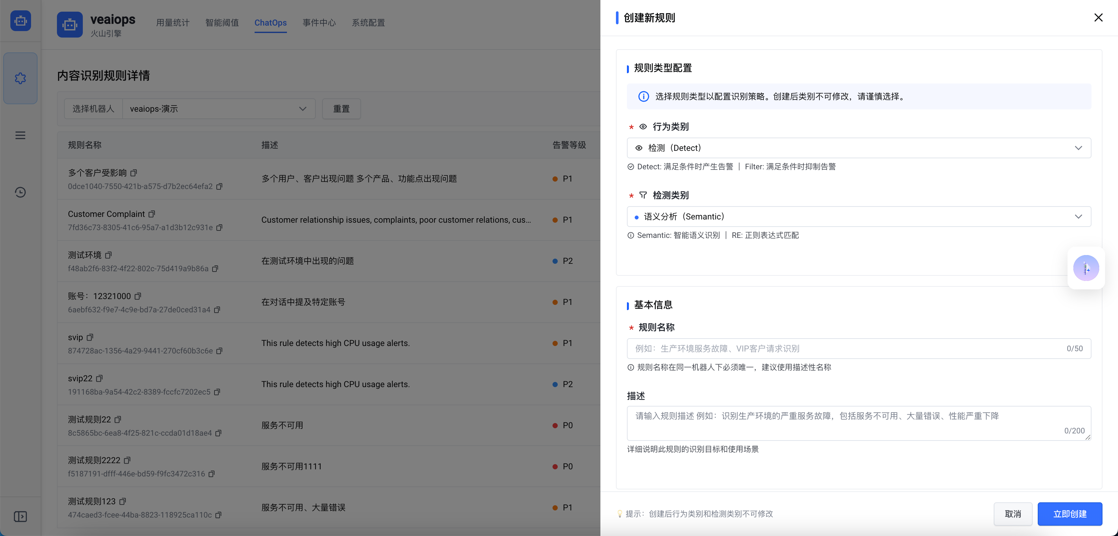This screenshot has height=536, width=1118.
Task: Click the veaiops robot logo icon
Action: click(x=70, y=25)
